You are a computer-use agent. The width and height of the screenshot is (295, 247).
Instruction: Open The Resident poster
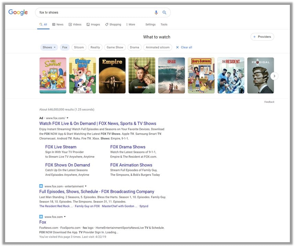[231, 75]
